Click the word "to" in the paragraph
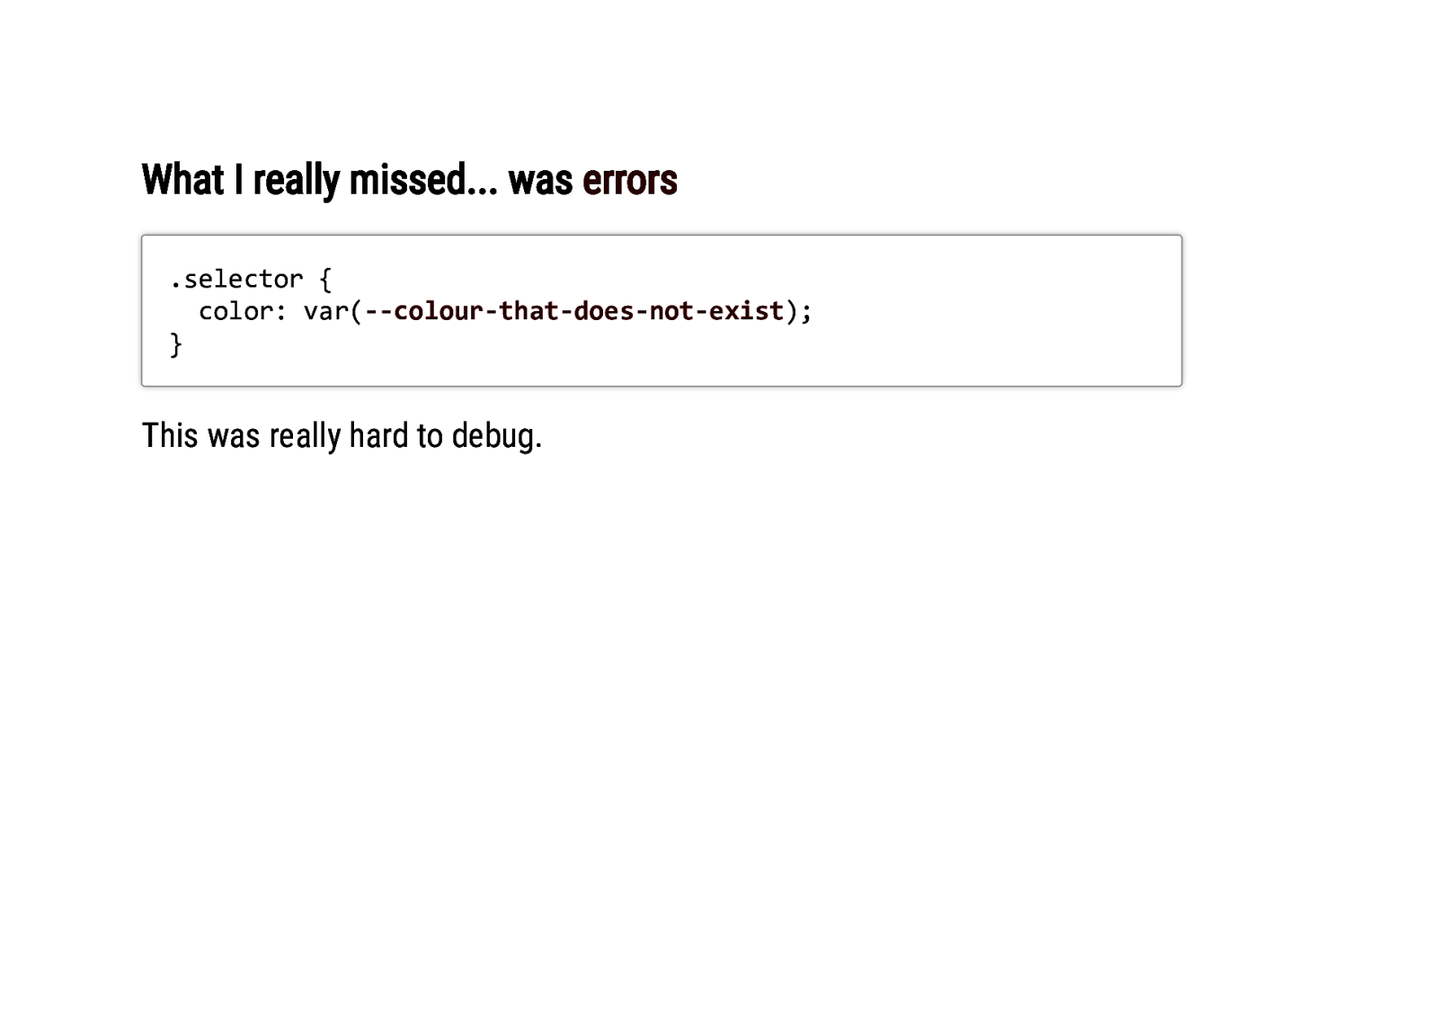 tap(430, 436)
